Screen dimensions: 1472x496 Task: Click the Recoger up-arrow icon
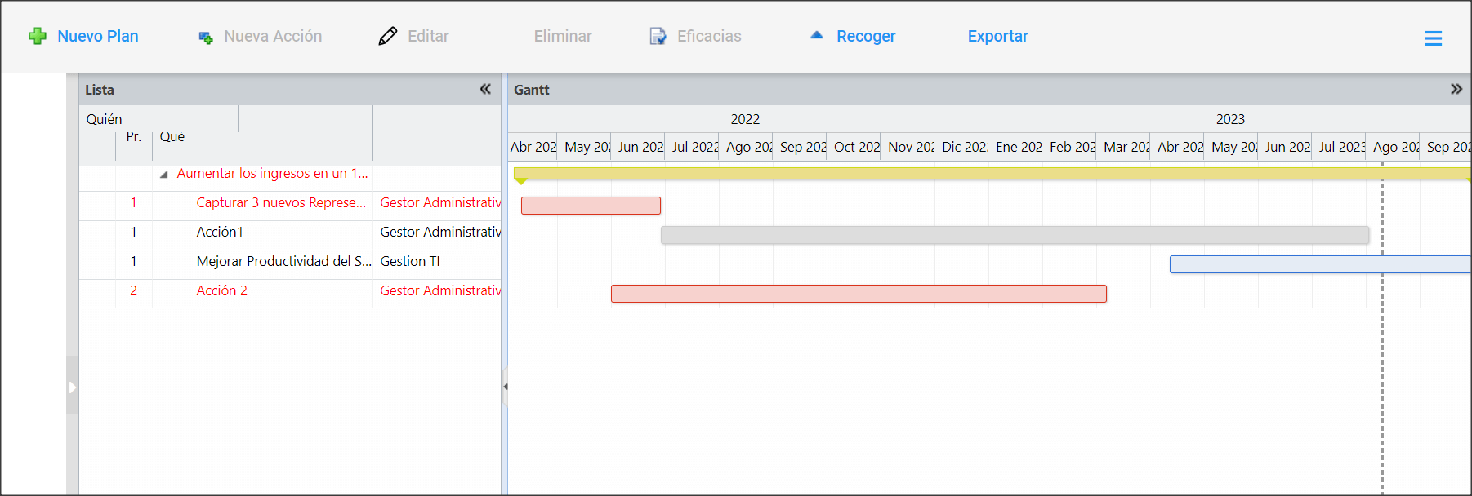point(817,35)
